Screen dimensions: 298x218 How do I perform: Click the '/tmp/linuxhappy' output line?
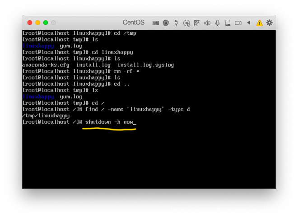(46, 116)
